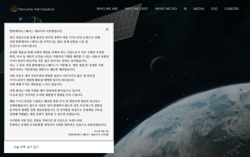Open the WHAT WE DO menu
This screenshot has height=157, width=250.
[x=166, y=9]
